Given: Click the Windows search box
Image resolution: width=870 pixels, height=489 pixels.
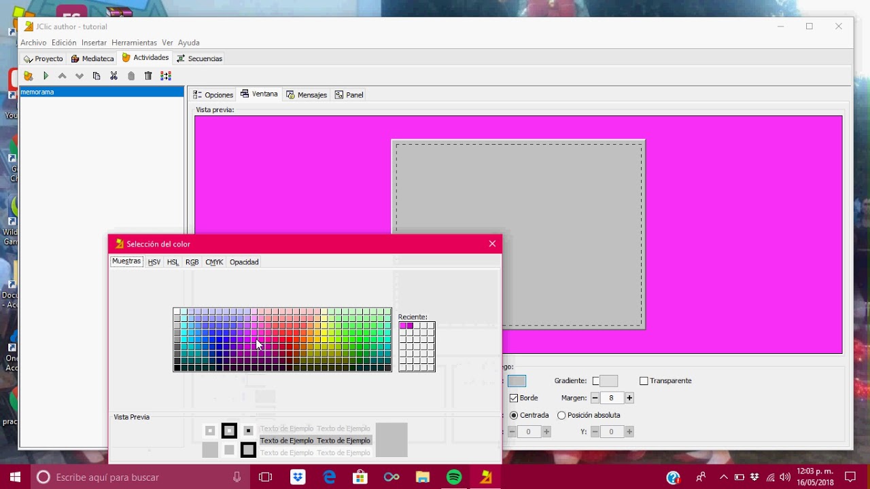Looking at the screenshot, I should pos(139,477).
